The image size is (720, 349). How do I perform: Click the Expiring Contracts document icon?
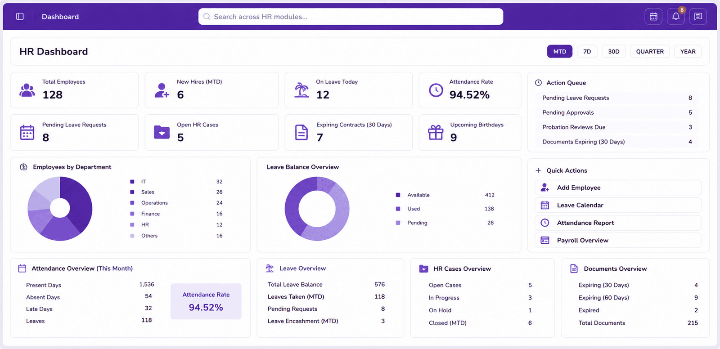point(301,133)
